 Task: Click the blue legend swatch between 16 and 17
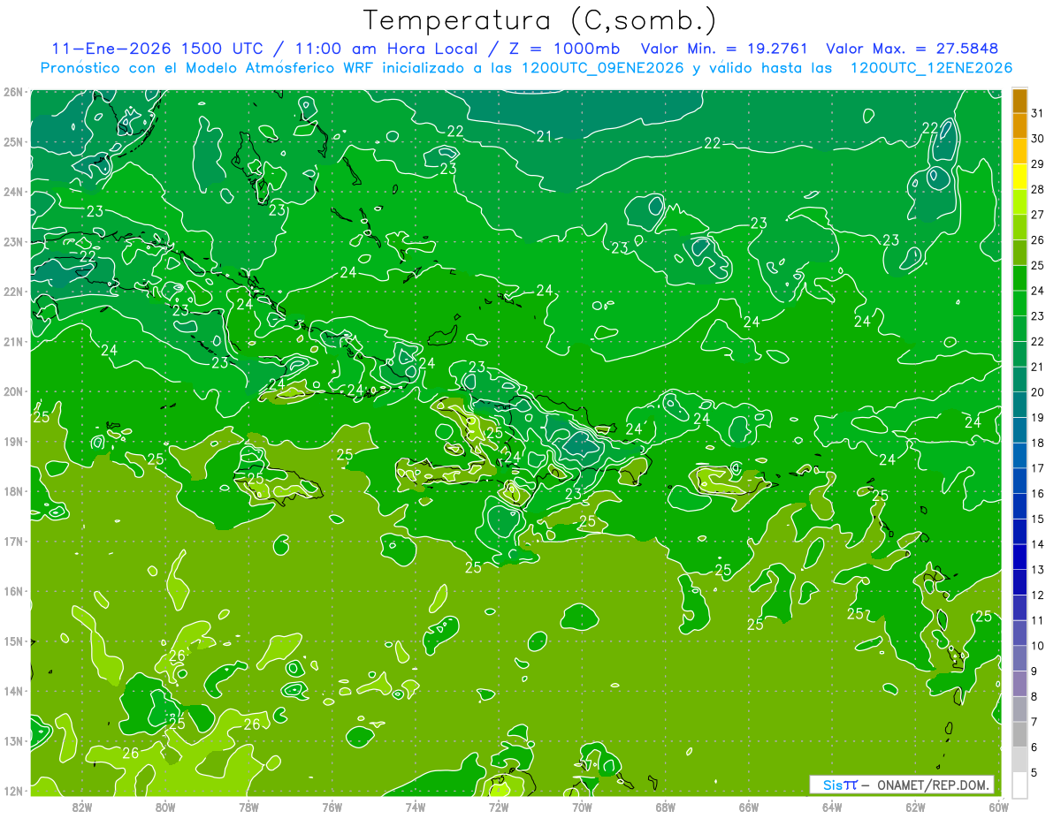pyautogui.click(x=1019, y=481)
